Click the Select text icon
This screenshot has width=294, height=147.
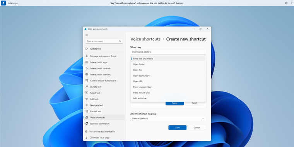[87, 93]
